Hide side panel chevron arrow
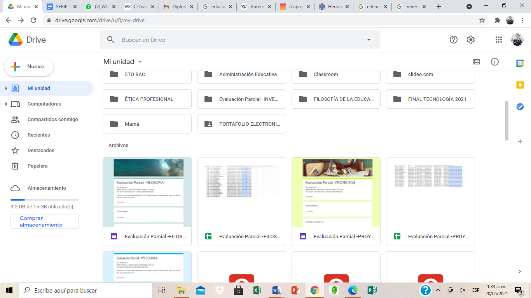This screenshot has height=298, width=531. (520, 272)
